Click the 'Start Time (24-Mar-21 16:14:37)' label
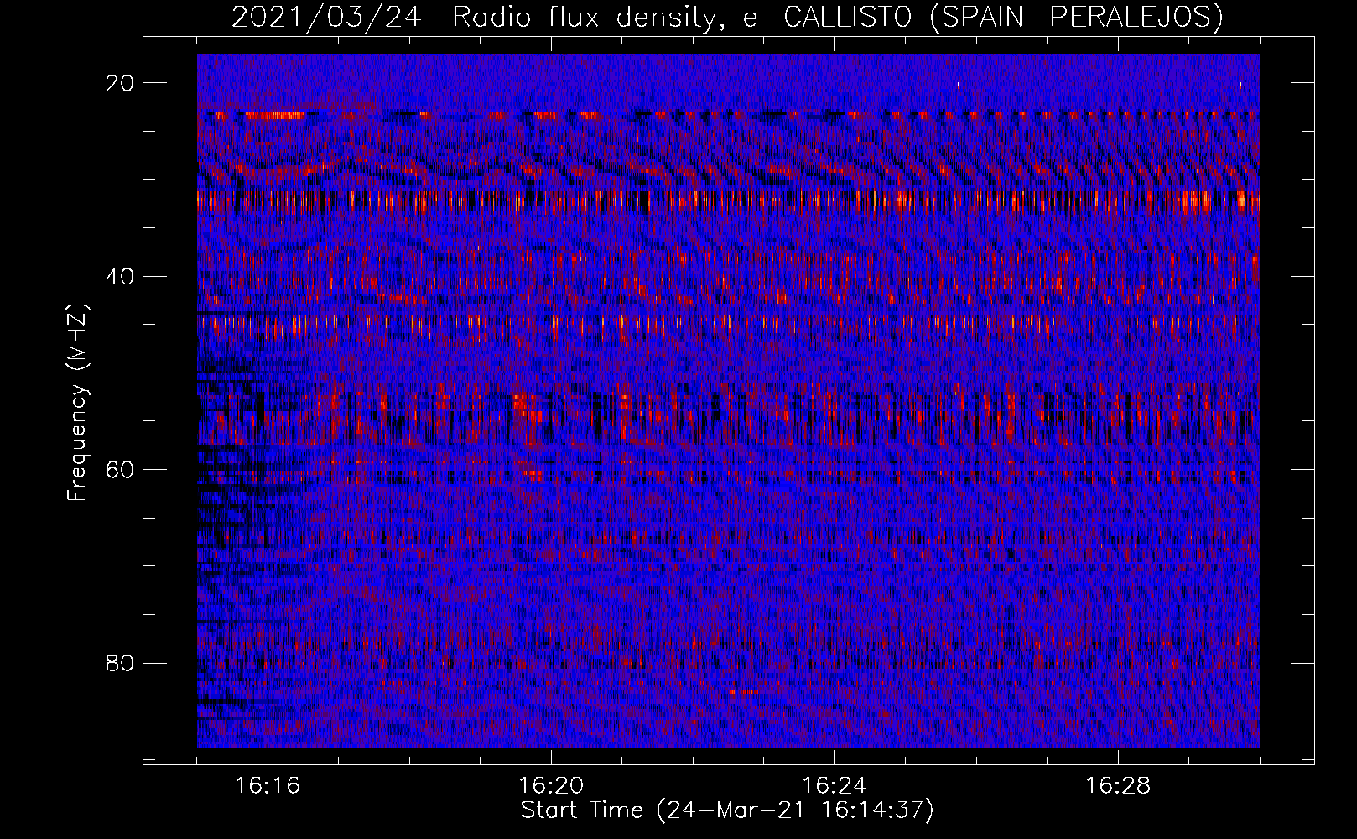Image resolution: width=1357 pixels, height=839 pixels. coord(727,810)
